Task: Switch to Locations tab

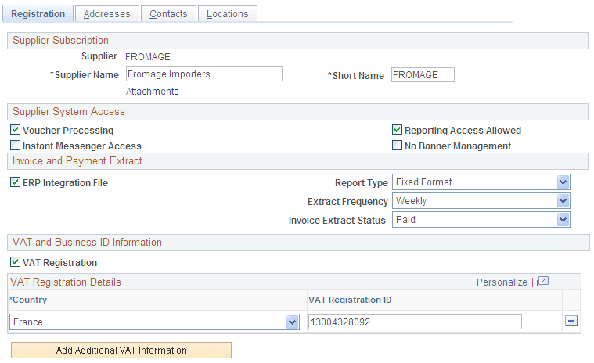Action: tap(228, 14)
